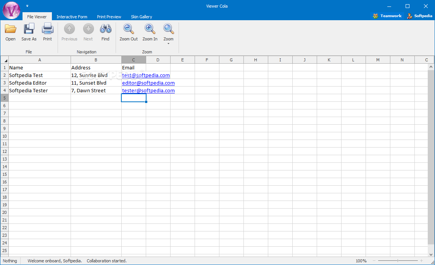The height and width of the screenshot is (265, 435).
Task: Click the cell containing 'Softpedia Test'
Action: (x=40, y=75)
